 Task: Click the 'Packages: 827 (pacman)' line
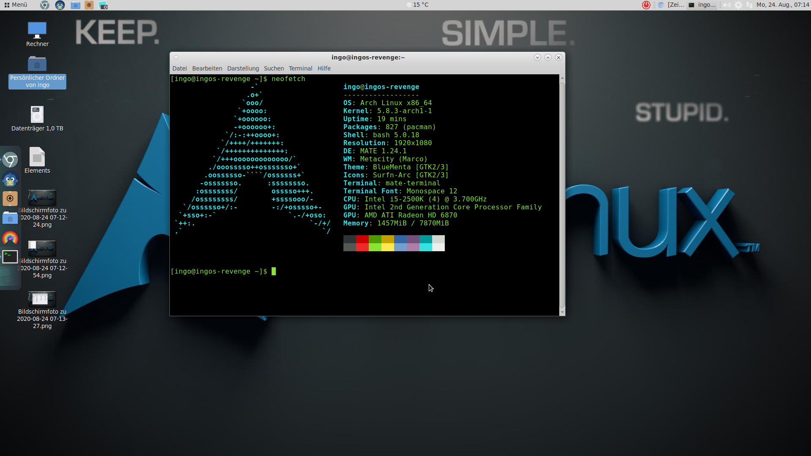coord(389,127)
